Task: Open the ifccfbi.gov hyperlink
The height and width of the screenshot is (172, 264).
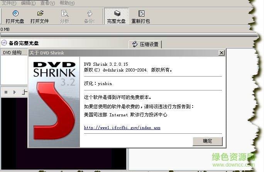Action: pyautogui.click(x=122, y=128)
